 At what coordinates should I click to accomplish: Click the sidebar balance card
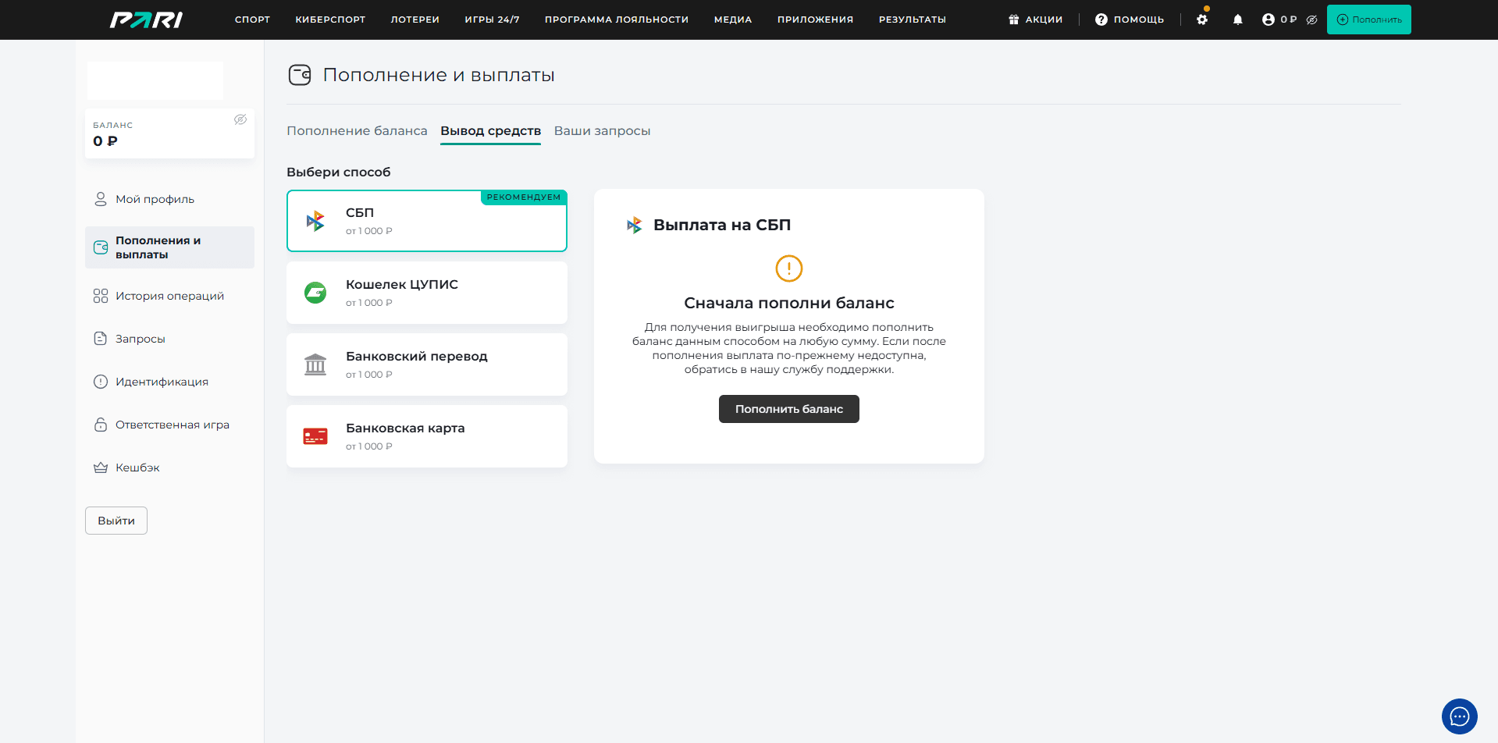pos(169,133)
